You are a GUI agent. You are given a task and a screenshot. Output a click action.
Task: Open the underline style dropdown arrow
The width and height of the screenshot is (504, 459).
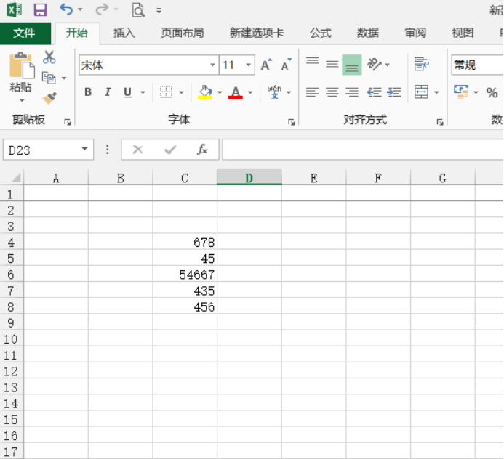tap(143, 92)
